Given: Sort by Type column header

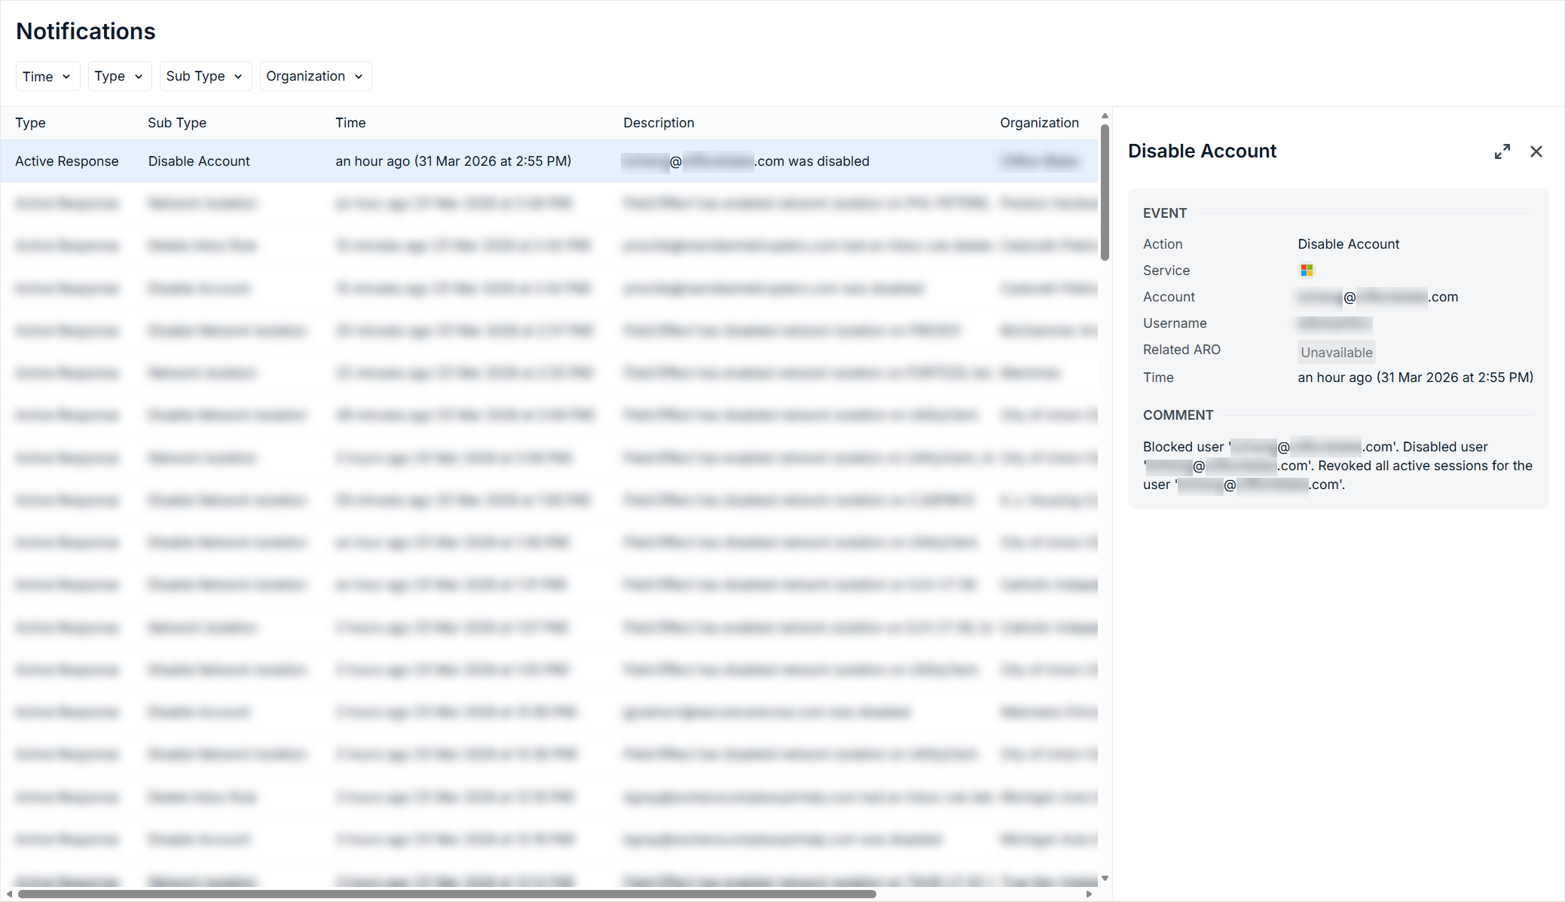Looking at the screenshot, I should (x=30, y=123).
